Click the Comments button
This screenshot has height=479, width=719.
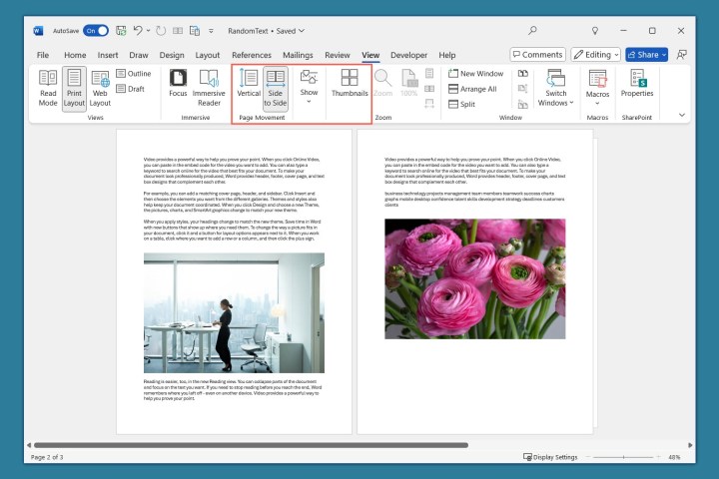(x=537, y=55)
